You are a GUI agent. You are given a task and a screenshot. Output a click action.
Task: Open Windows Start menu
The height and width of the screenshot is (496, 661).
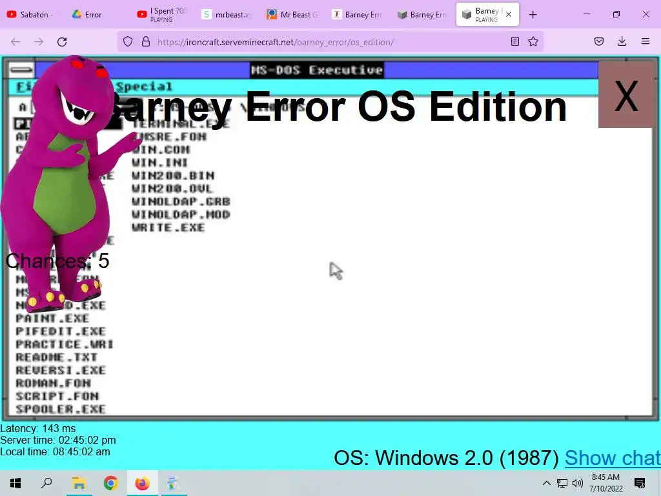15,483
